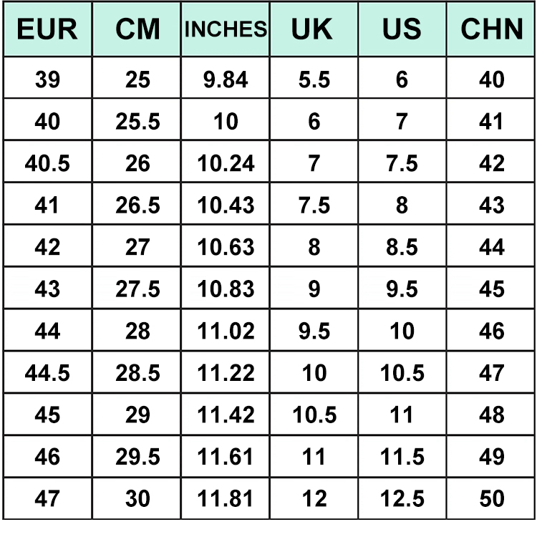Click the 25.5 value in CM column

[137, 122]
